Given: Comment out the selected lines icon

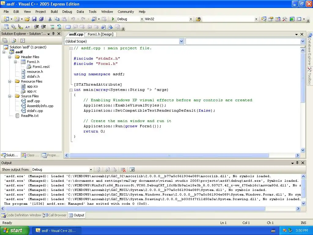Looking at the screenshot, I should pyautogui.click(x=52, y=27).
